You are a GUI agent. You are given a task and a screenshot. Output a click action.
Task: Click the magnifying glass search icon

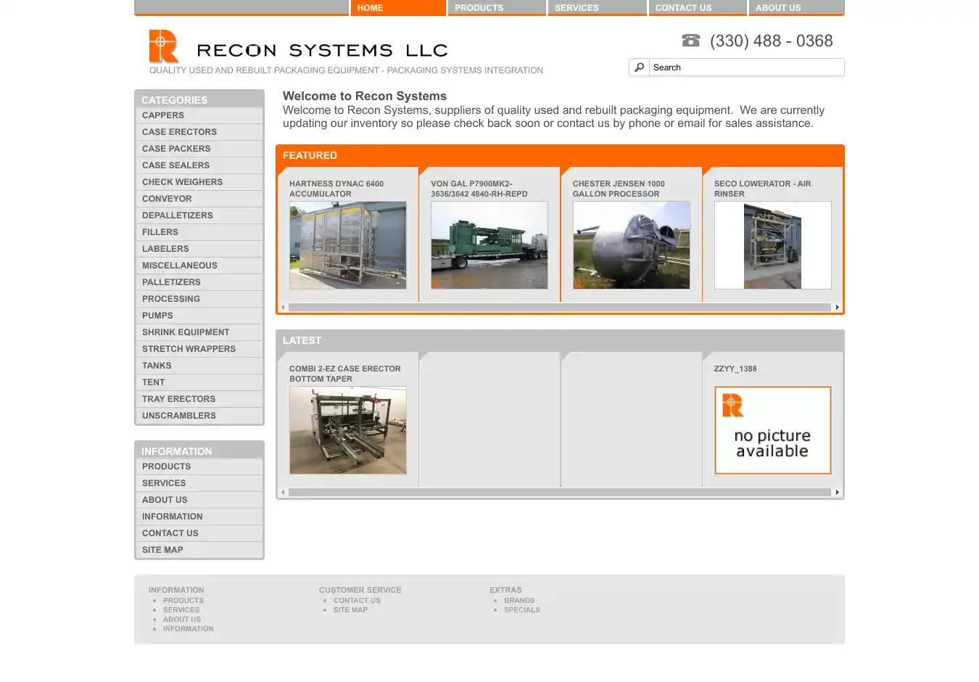pyautogui.click(x=639, y=67)
